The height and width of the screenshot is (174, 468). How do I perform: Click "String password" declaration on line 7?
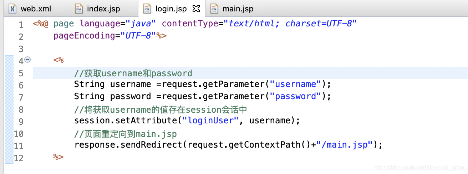113,97
